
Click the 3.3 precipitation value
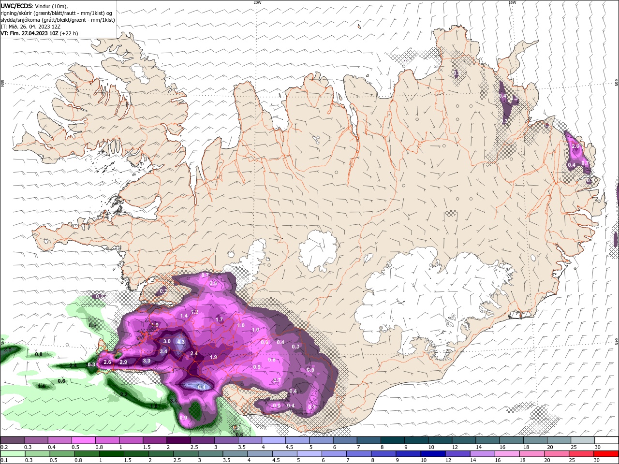click(147, 361)
